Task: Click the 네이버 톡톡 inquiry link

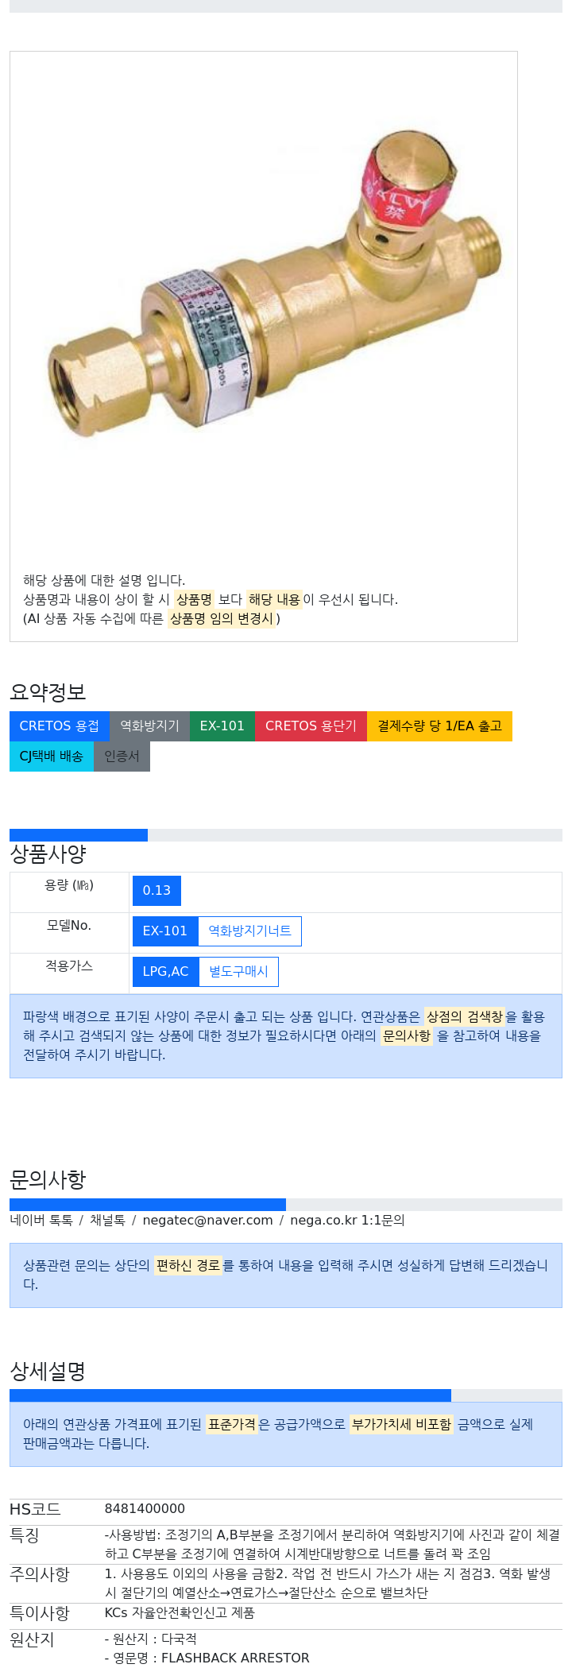Action: click(41, 1221)
